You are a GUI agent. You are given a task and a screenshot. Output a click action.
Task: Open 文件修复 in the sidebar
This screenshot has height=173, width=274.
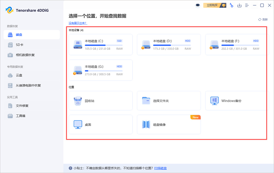coord(32,106)
